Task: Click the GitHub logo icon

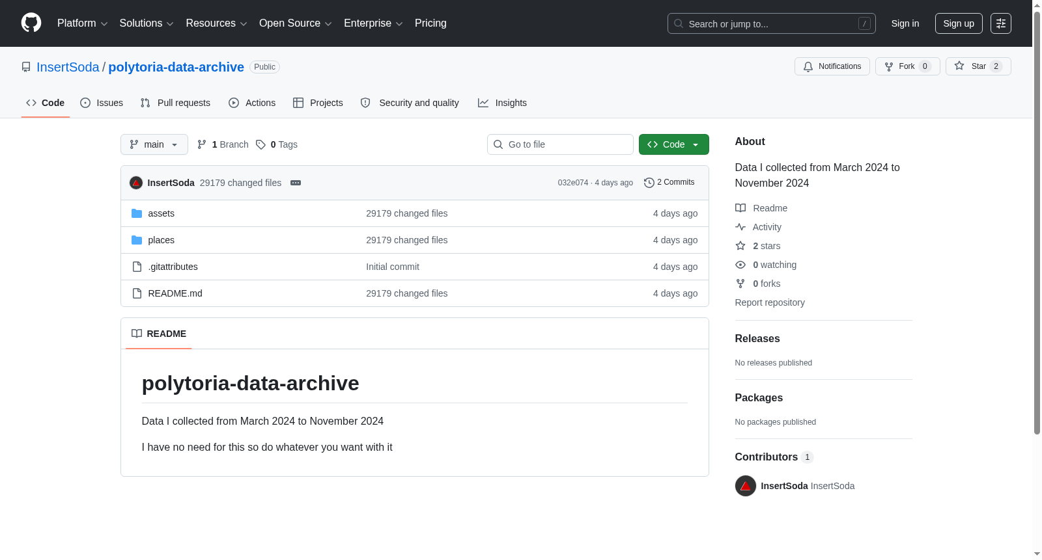Action: coord(31,23)
